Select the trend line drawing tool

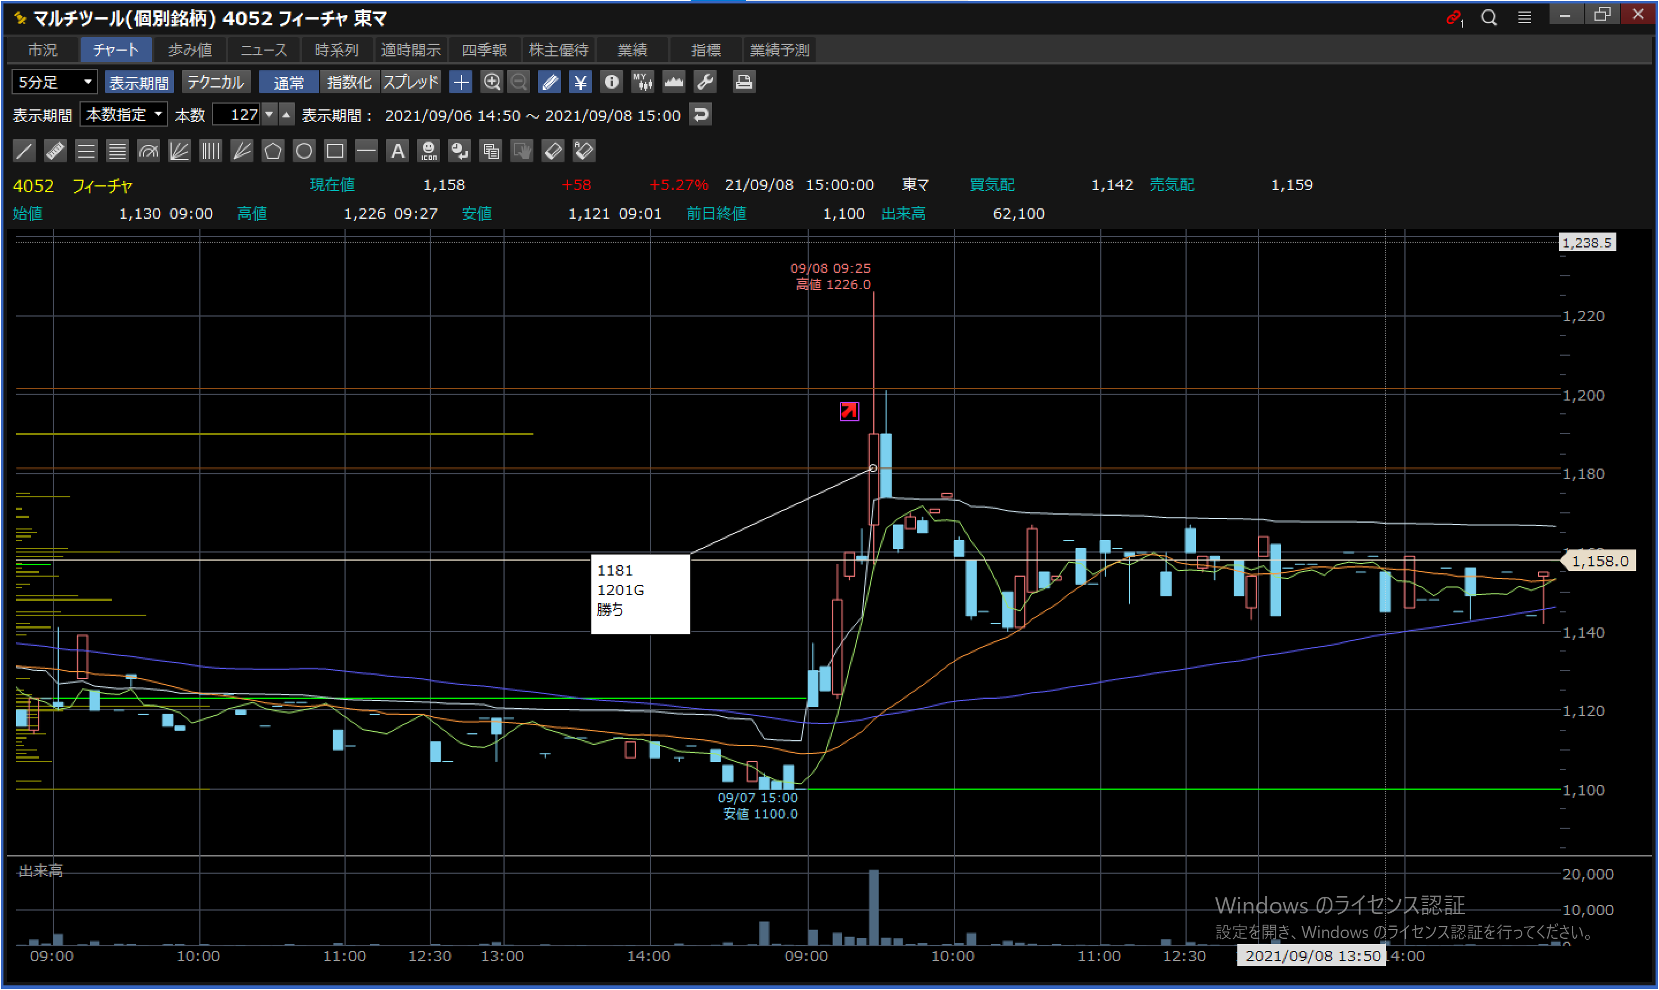coord(24,151)
